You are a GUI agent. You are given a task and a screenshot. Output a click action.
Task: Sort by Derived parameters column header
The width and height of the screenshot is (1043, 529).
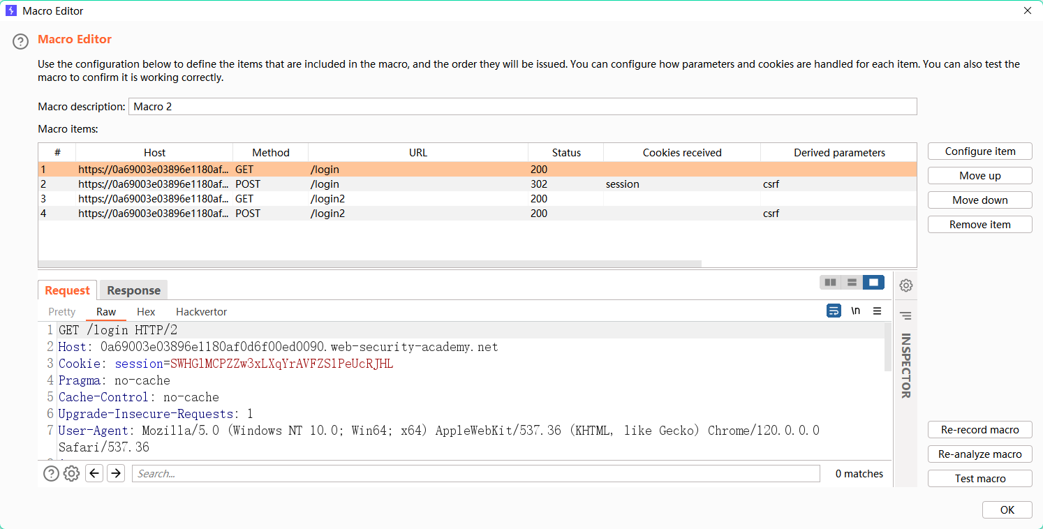tap(839, 152)
